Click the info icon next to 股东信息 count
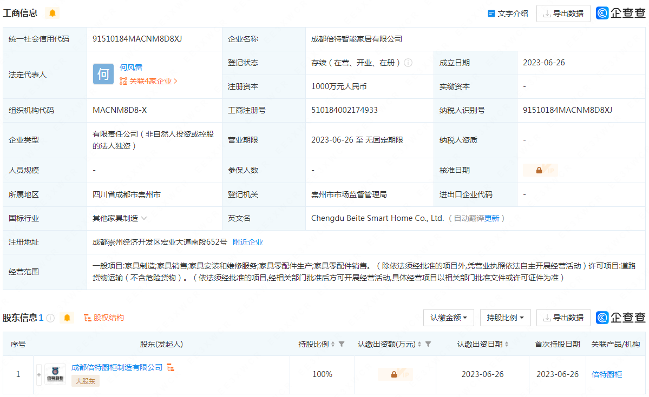 click(x=50, y=318)
